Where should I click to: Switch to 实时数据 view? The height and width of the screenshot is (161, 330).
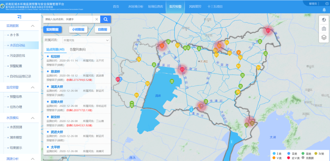pyautogui.click(x=52, y=30)
